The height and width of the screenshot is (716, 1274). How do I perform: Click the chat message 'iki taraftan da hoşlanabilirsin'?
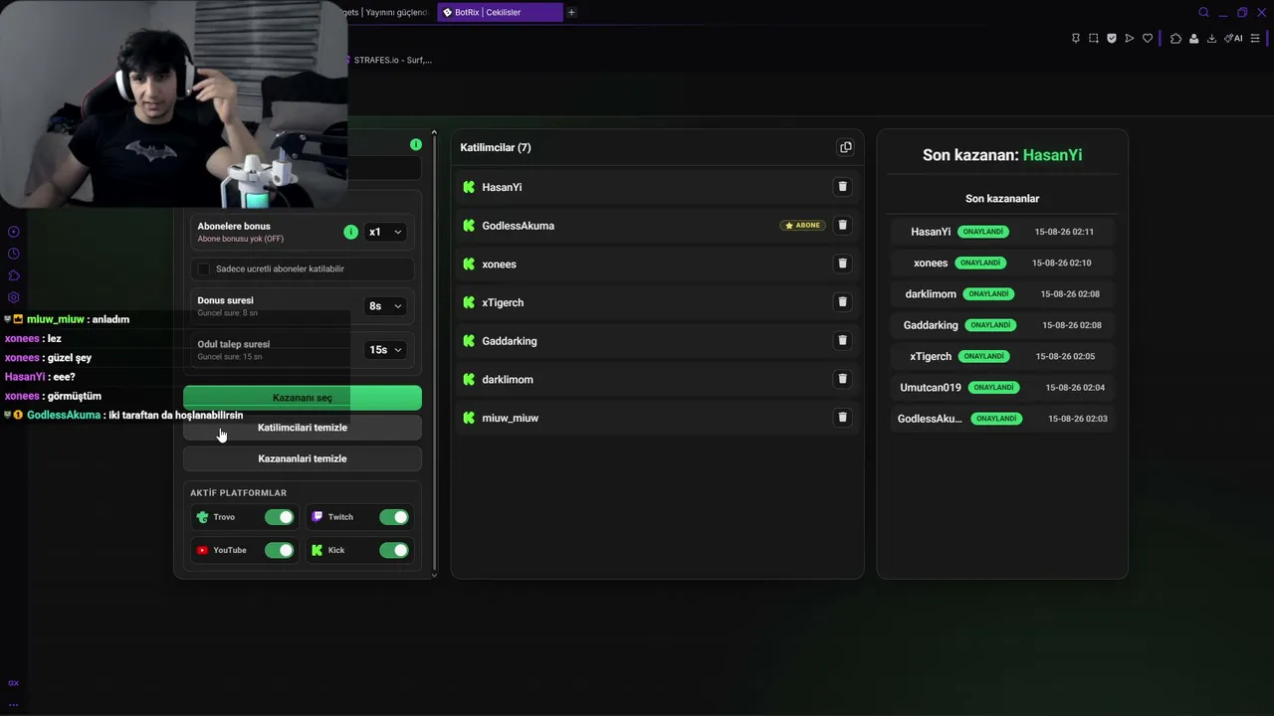[176, 415]
